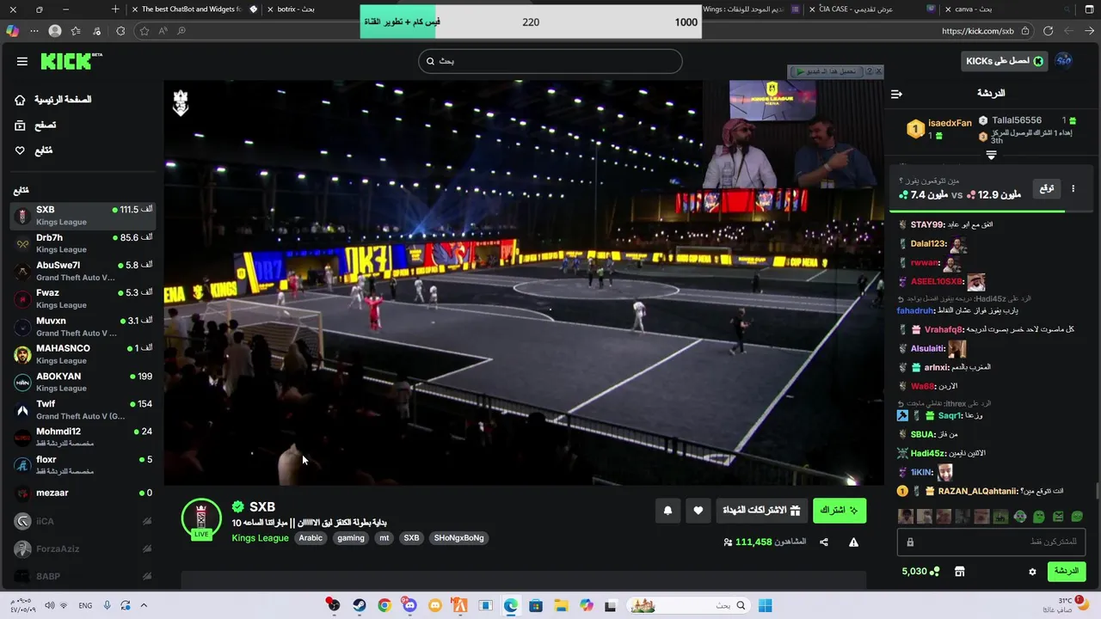Screen dimensions: 1101x619
Task: Open the MAHASNCO channel in the sidebar
Action: click(83, 354)
